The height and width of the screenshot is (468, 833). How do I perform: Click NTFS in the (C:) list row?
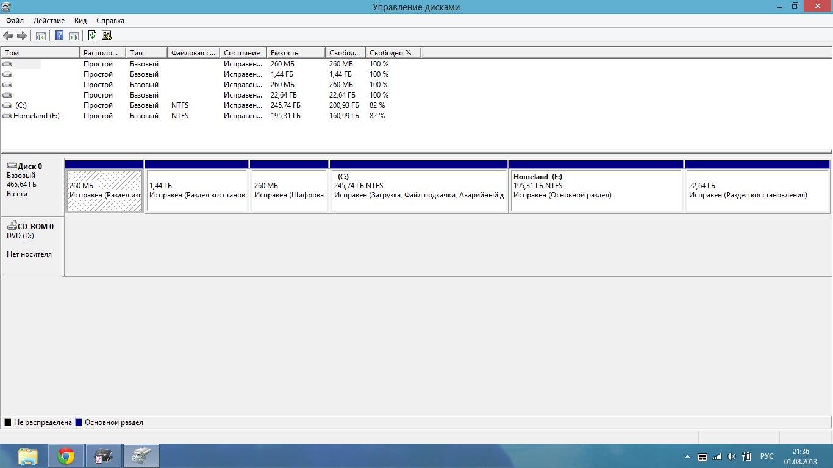(180, 105)
